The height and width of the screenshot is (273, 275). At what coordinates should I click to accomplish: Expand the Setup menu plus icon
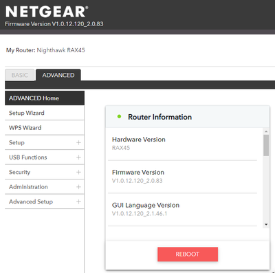pos(78,142)
